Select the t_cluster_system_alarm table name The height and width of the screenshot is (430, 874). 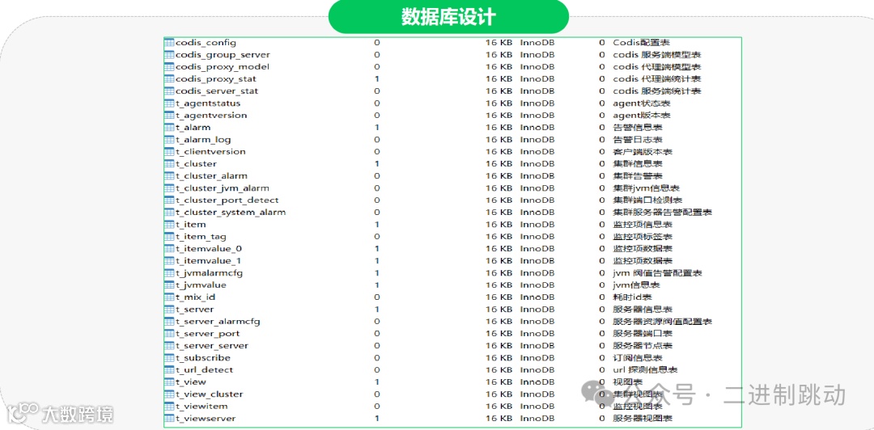click(x=231, y=213)
